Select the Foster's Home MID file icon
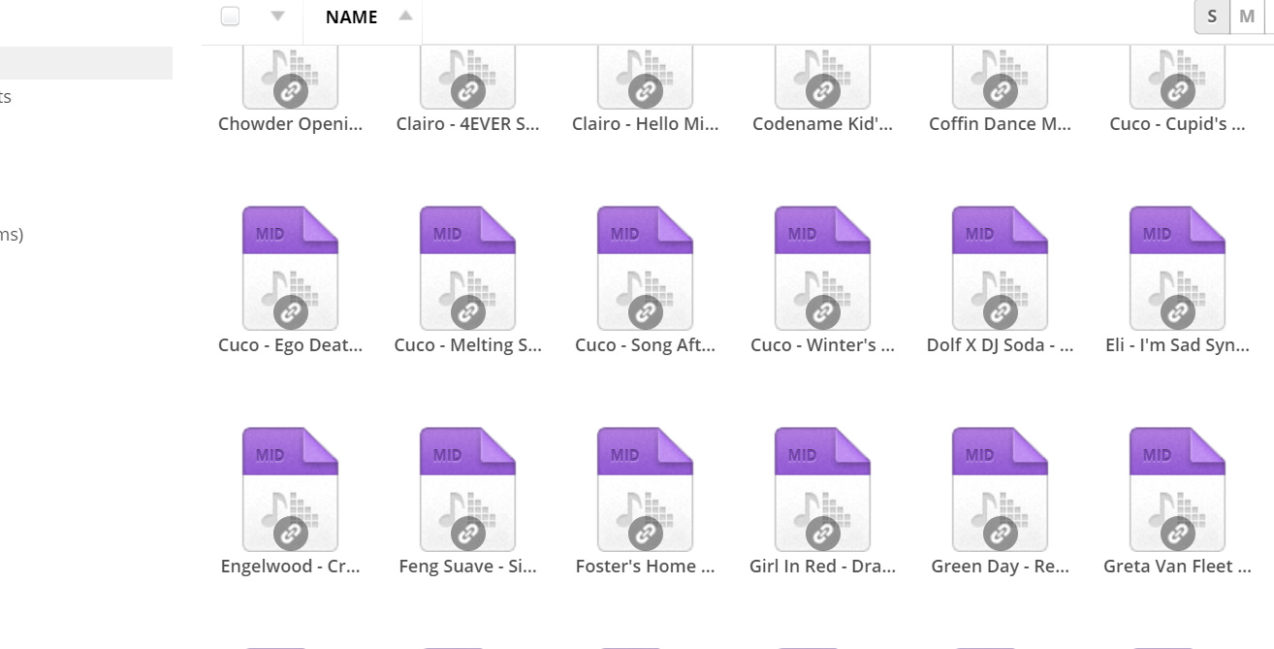The width and height of the screenshot is (1274, 649). pos(645,489)
